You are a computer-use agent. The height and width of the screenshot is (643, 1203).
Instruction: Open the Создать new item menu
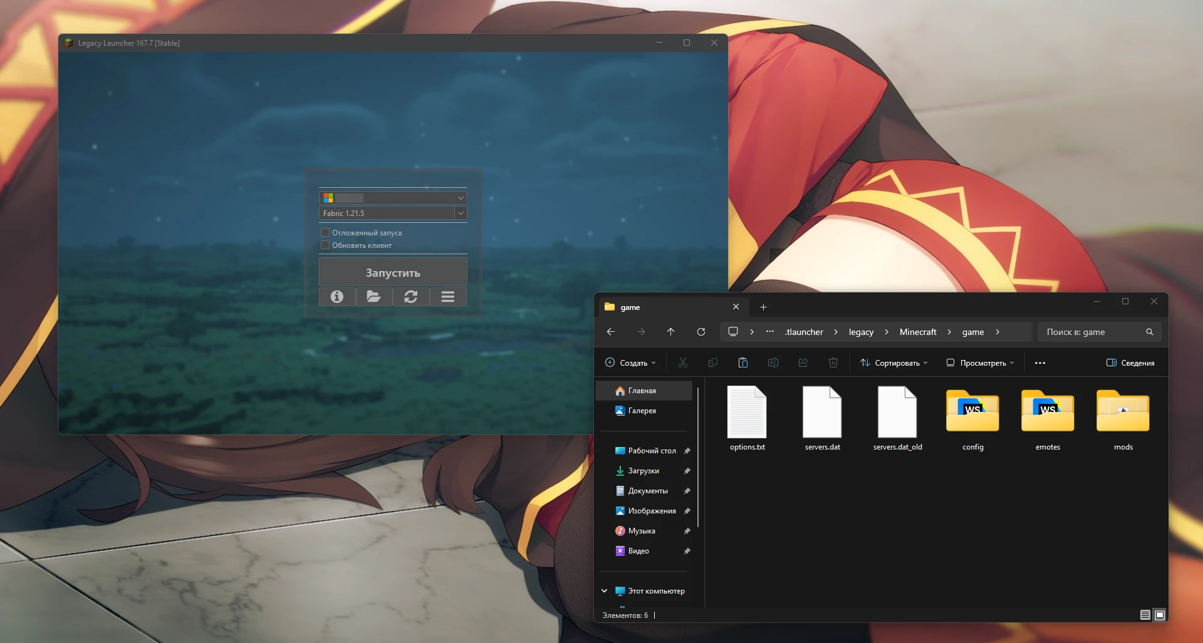coord(630,363)
